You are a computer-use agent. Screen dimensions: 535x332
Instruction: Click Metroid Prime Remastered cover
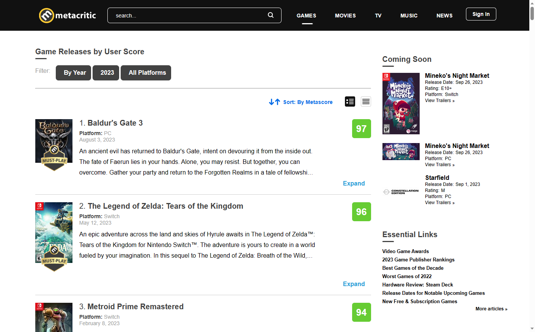tap(54, 317)
